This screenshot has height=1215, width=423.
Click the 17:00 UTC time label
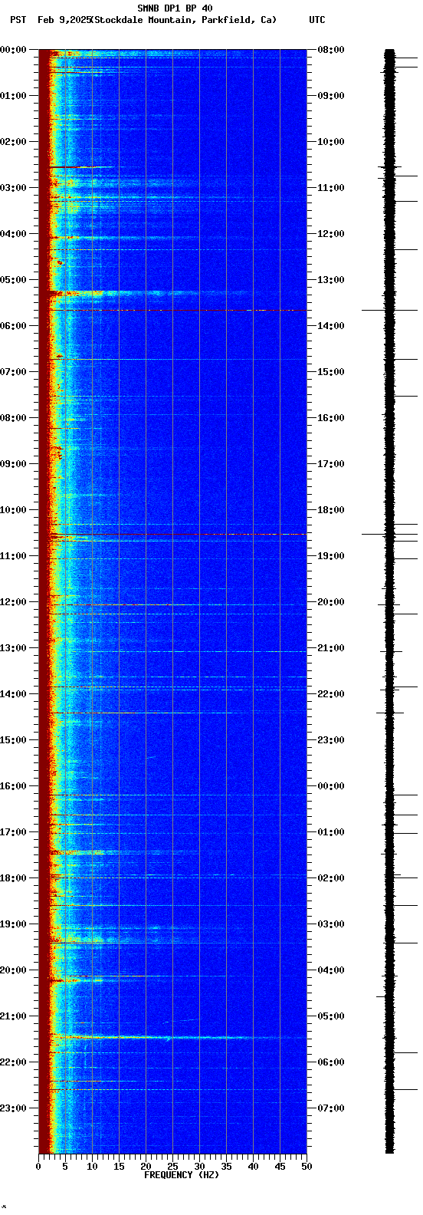tap(330, 464)
